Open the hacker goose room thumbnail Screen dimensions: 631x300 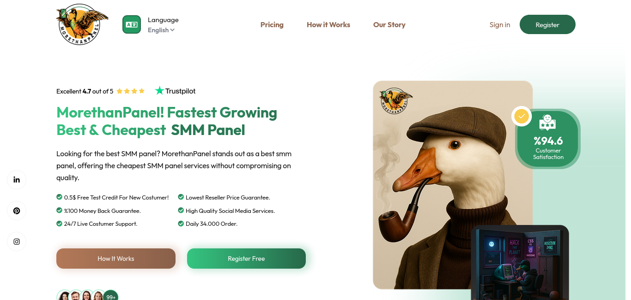point(520,263)
